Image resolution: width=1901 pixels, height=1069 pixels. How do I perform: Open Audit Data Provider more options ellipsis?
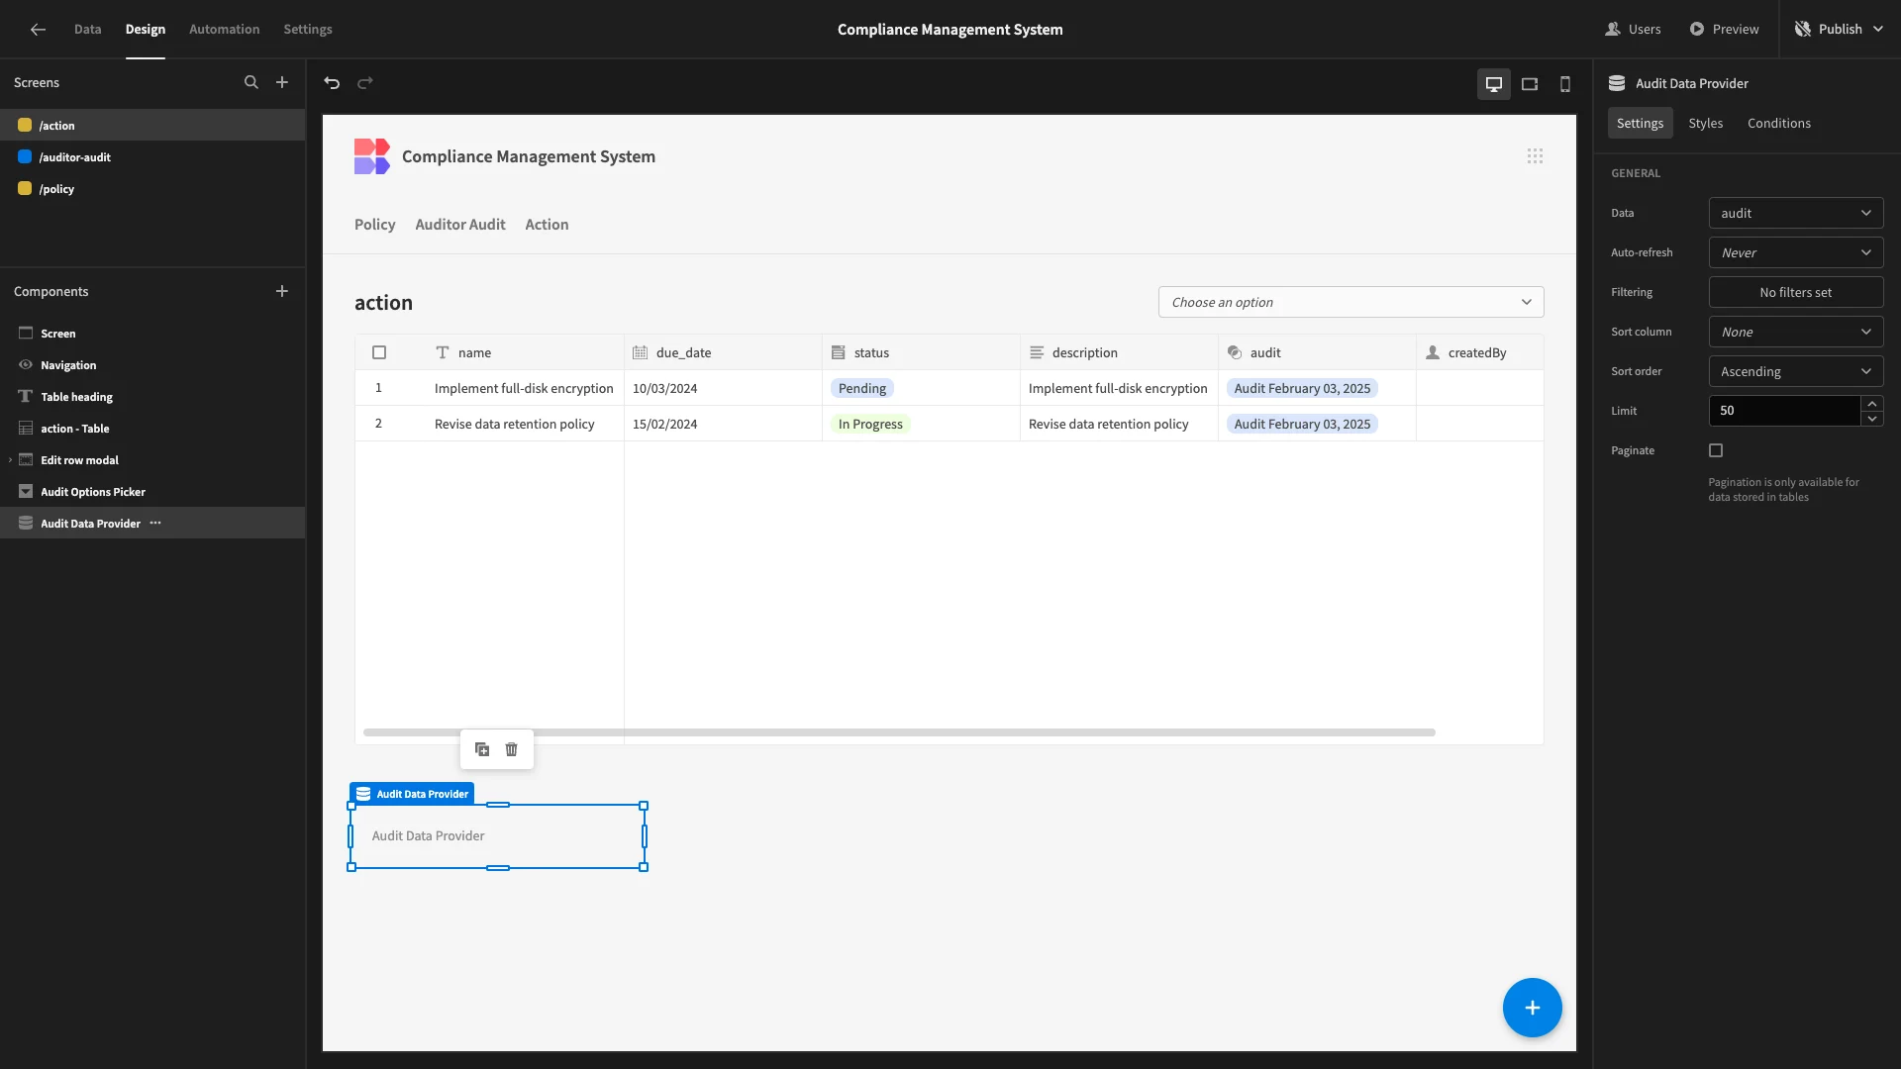[155, 524]
